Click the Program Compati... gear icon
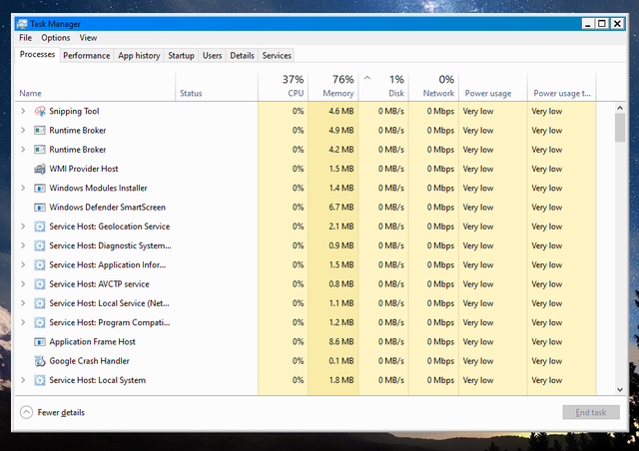 (x=40, y=322)
